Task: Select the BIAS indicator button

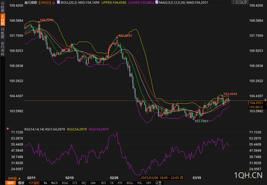Action: point(65,183)
